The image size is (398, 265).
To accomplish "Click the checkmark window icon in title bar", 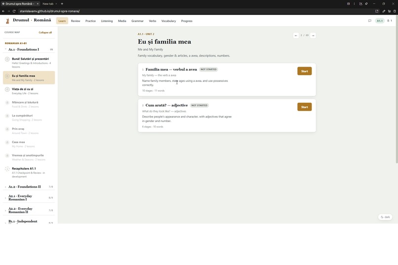I will 360,4.
